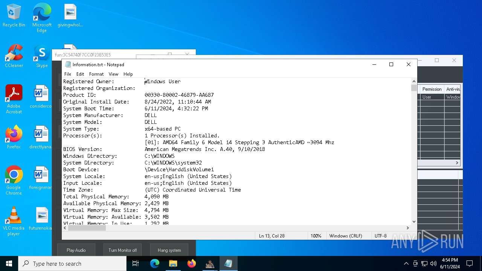Click the Notepad title bar icon
Screen dimensions: 482x271
click(x=68, y=64)
